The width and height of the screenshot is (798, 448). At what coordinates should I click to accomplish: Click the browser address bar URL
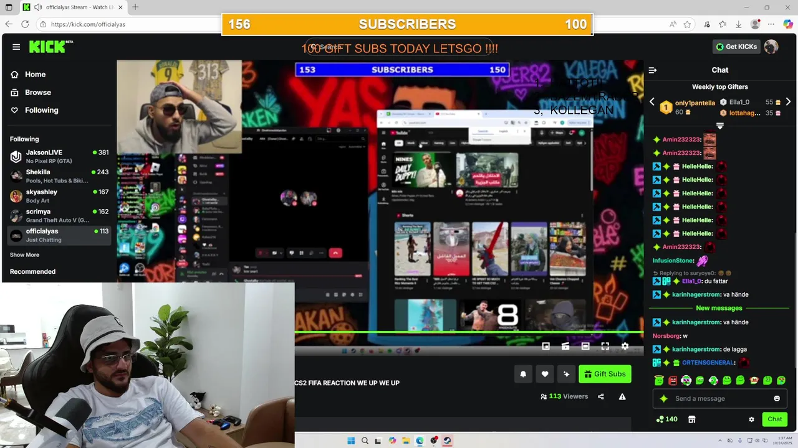pyautogui.click(x=88, y=24)
